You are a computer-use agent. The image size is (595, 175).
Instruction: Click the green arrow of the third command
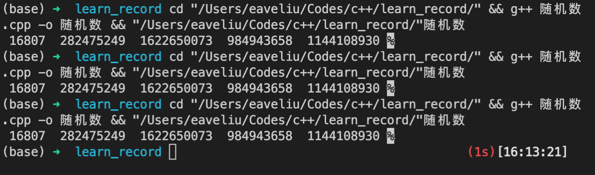click(56, 104)
